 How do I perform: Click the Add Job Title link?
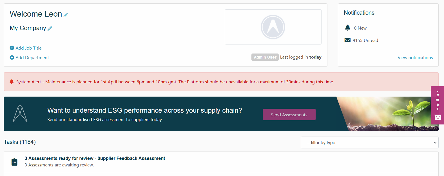[x=28, y=48]
